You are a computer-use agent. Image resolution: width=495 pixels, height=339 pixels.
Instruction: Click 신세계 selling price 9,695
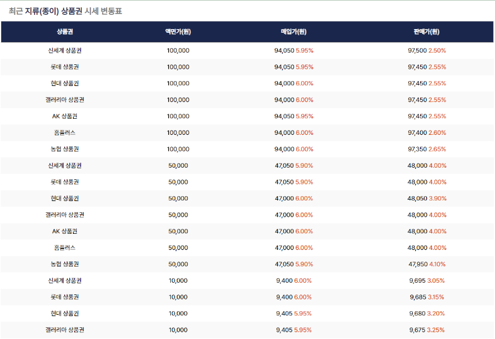417,280
